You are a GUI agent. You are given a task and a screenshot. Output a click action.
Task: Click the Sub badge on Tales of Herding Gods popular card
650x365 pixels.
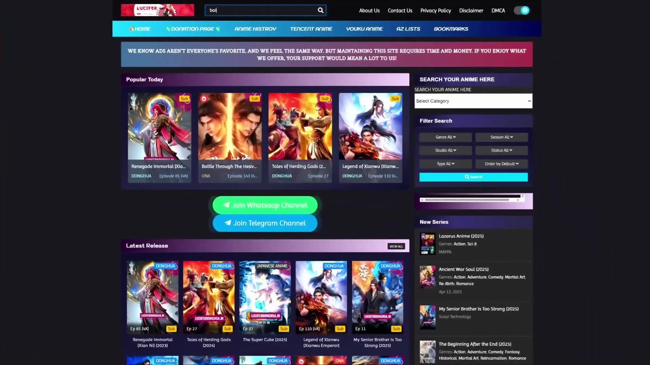[324, 99]
